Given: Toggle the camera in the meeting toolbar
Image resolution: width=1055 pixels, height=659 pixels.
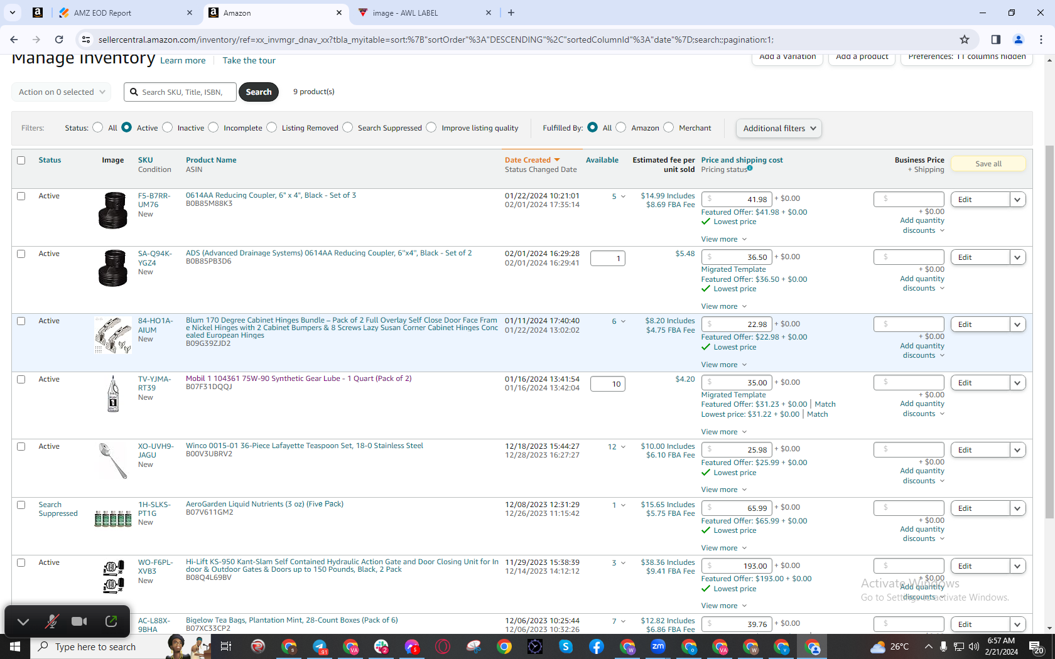Looking at the screenshot, I should pos(79,621).
